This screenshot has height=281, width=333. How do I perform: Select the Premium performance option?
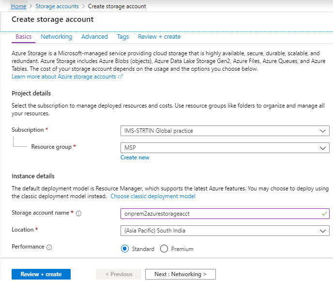click(x=164, y=249)
